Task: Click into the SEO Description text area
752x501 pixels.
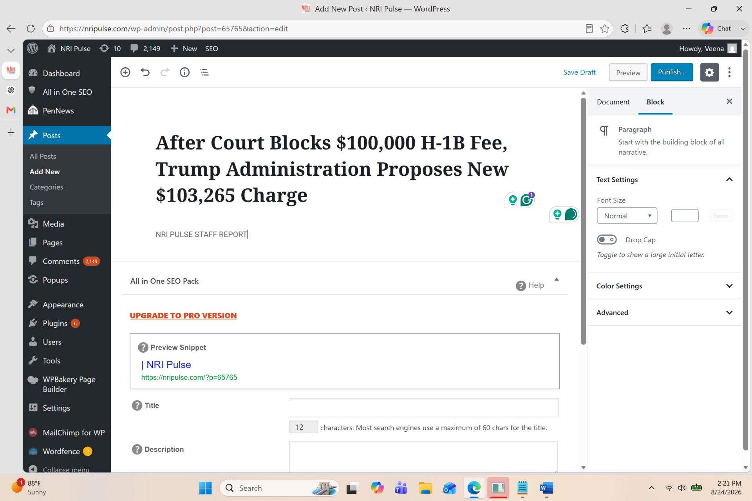Action: pos(423,457)
